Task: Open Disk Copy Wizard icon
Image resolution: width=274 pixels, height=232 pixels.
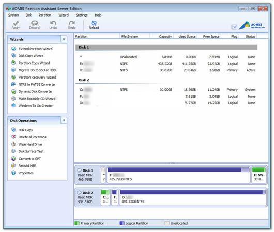Action: click(13, 56)
